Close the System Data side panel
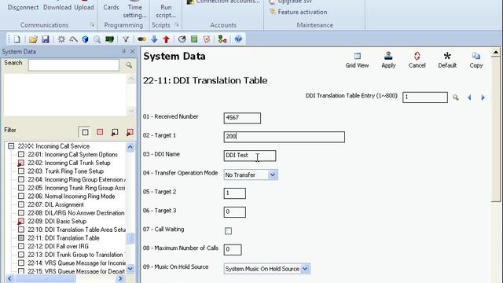The width and height of the screenshot is (503, 283). [133, 51]
